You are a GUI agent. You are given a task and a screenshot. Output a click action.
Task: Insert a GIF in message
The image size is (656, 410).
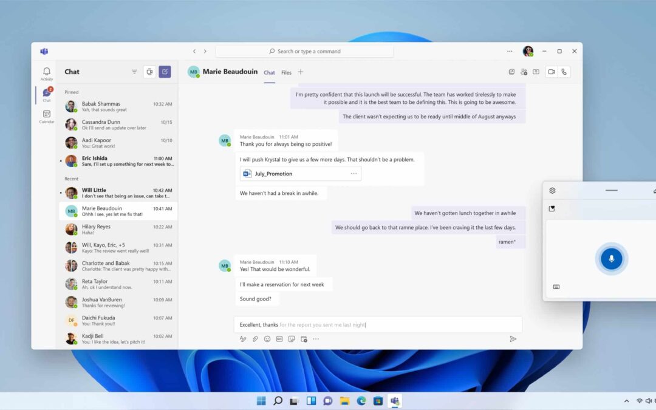(279, 339)
